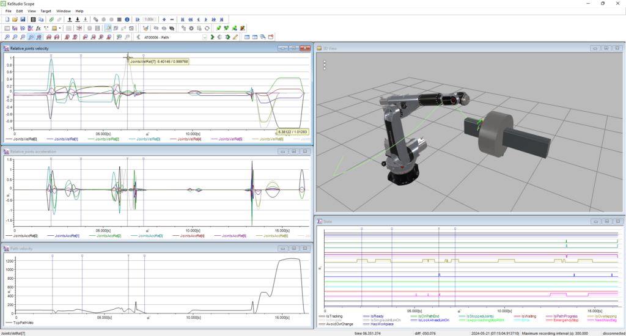Click the pencil edit icon
The height and width of the screenshot is (336, 626).
click(x=235, y=37)
